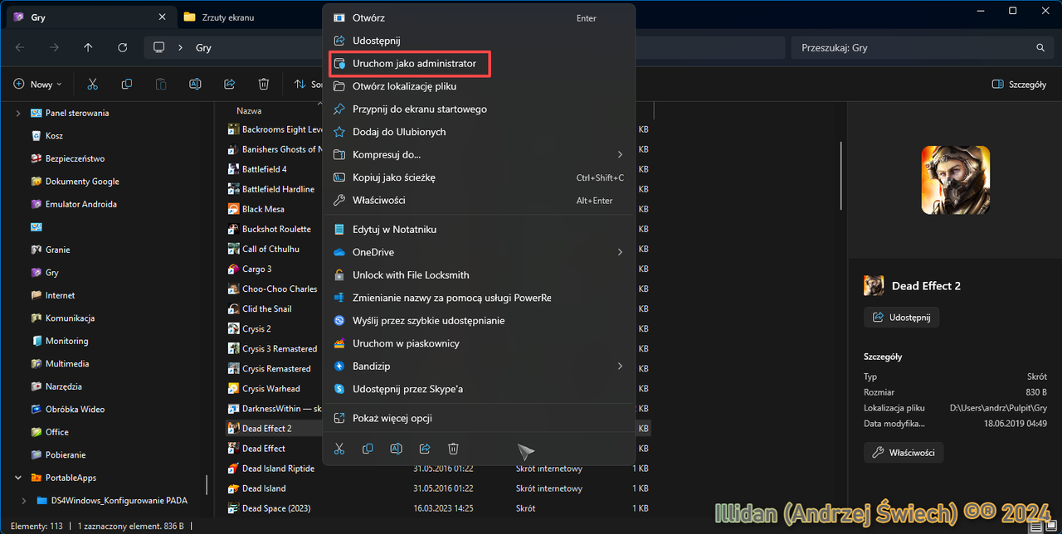The height and width of the screenshot is (534, 1062).
Task: Open the Nowy dropdown in the toolbar
Action: click(x=38, y=84)
